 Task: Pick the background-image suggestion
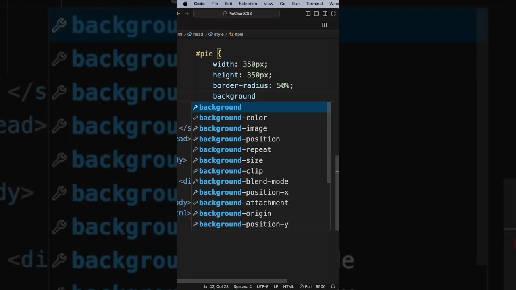261,128
